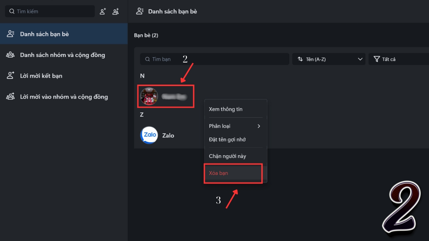Click the add friend icon beside the search box
Screen dimensions: 429x241
pos(103,11)
